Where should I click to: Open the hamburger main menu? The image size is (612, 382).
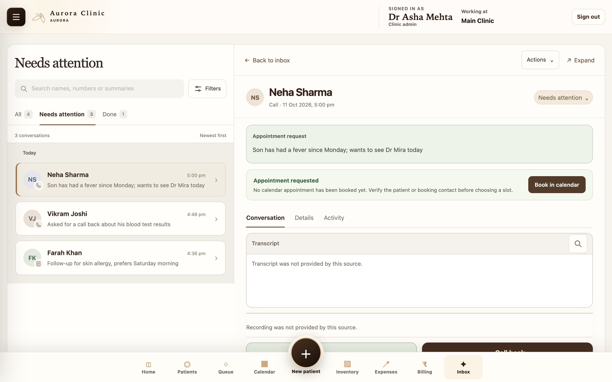pos(16,17)
